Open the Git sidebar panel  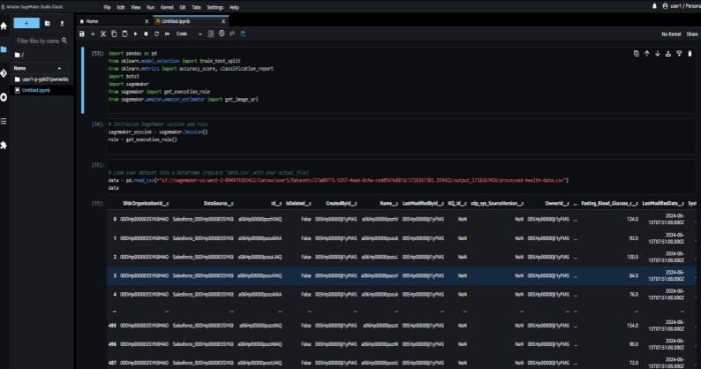(4, 73)
